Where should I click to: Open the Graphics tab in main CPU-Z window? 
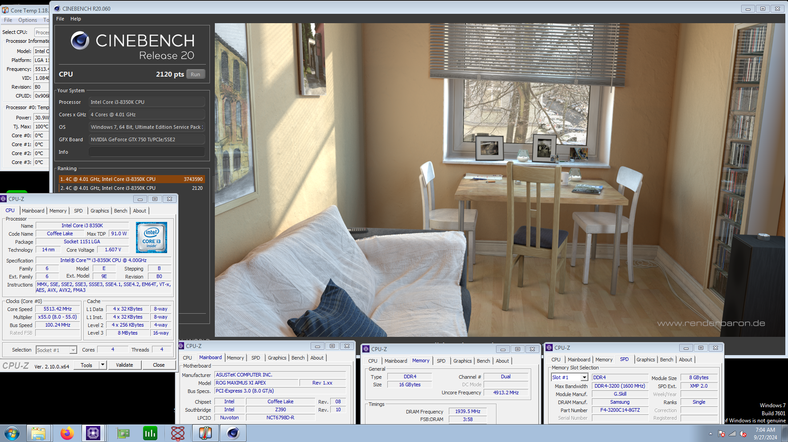pos(100,211)
